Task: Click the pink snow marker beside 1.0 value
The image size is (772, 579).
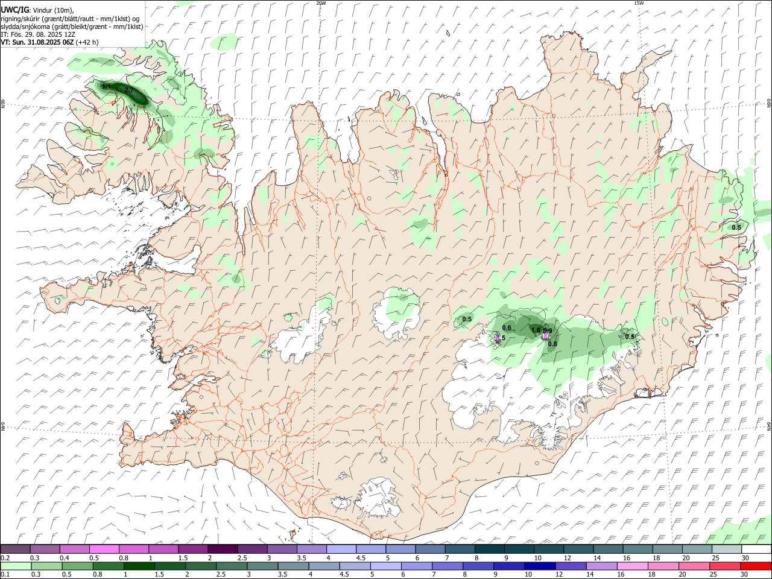Action: (x=545, y=336)
